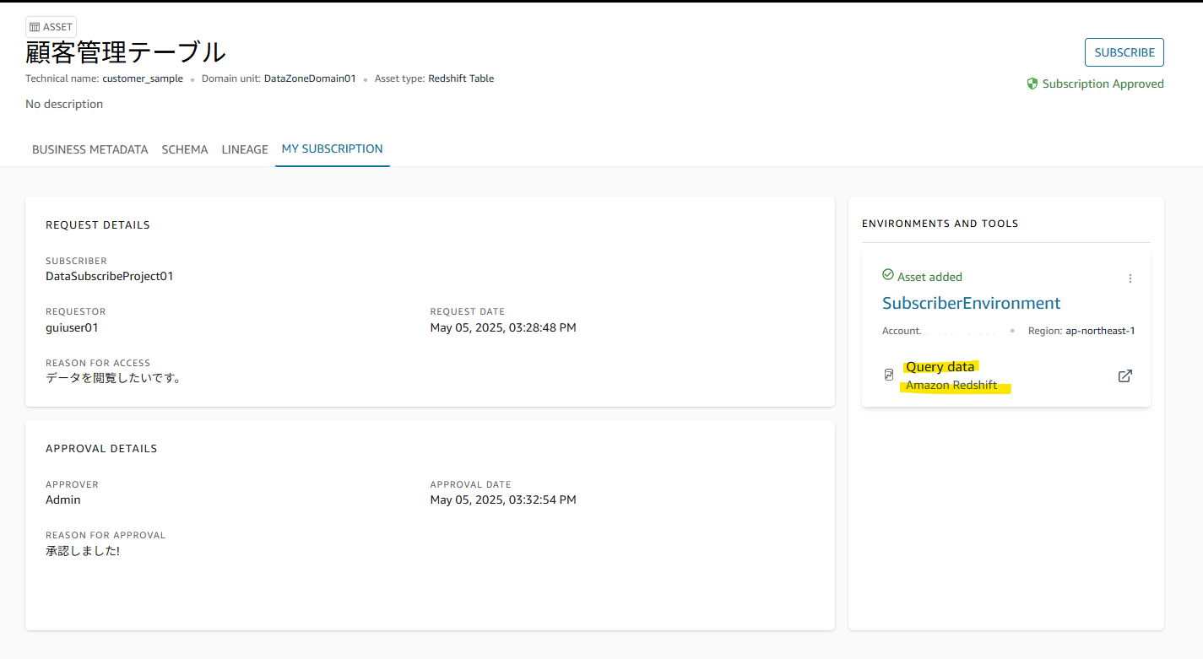Click the Query data link
Image resolution: width=1203 pixels, height=659 pixels.
(x=940, y=366)
